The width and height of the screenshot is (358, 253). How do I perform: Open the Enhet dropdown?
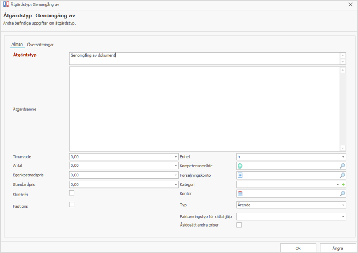(x=343, y=157)
